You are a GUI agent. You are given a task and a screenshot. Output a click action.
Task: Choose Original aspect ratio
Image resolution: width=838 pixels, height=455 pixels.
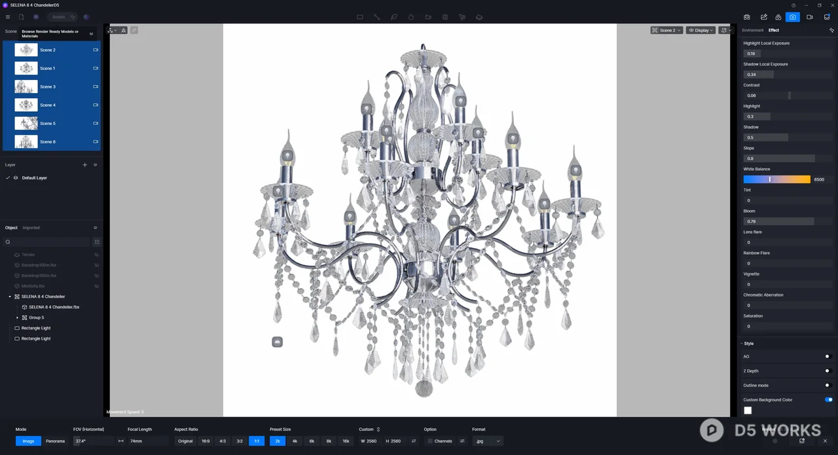coord(185,441)
